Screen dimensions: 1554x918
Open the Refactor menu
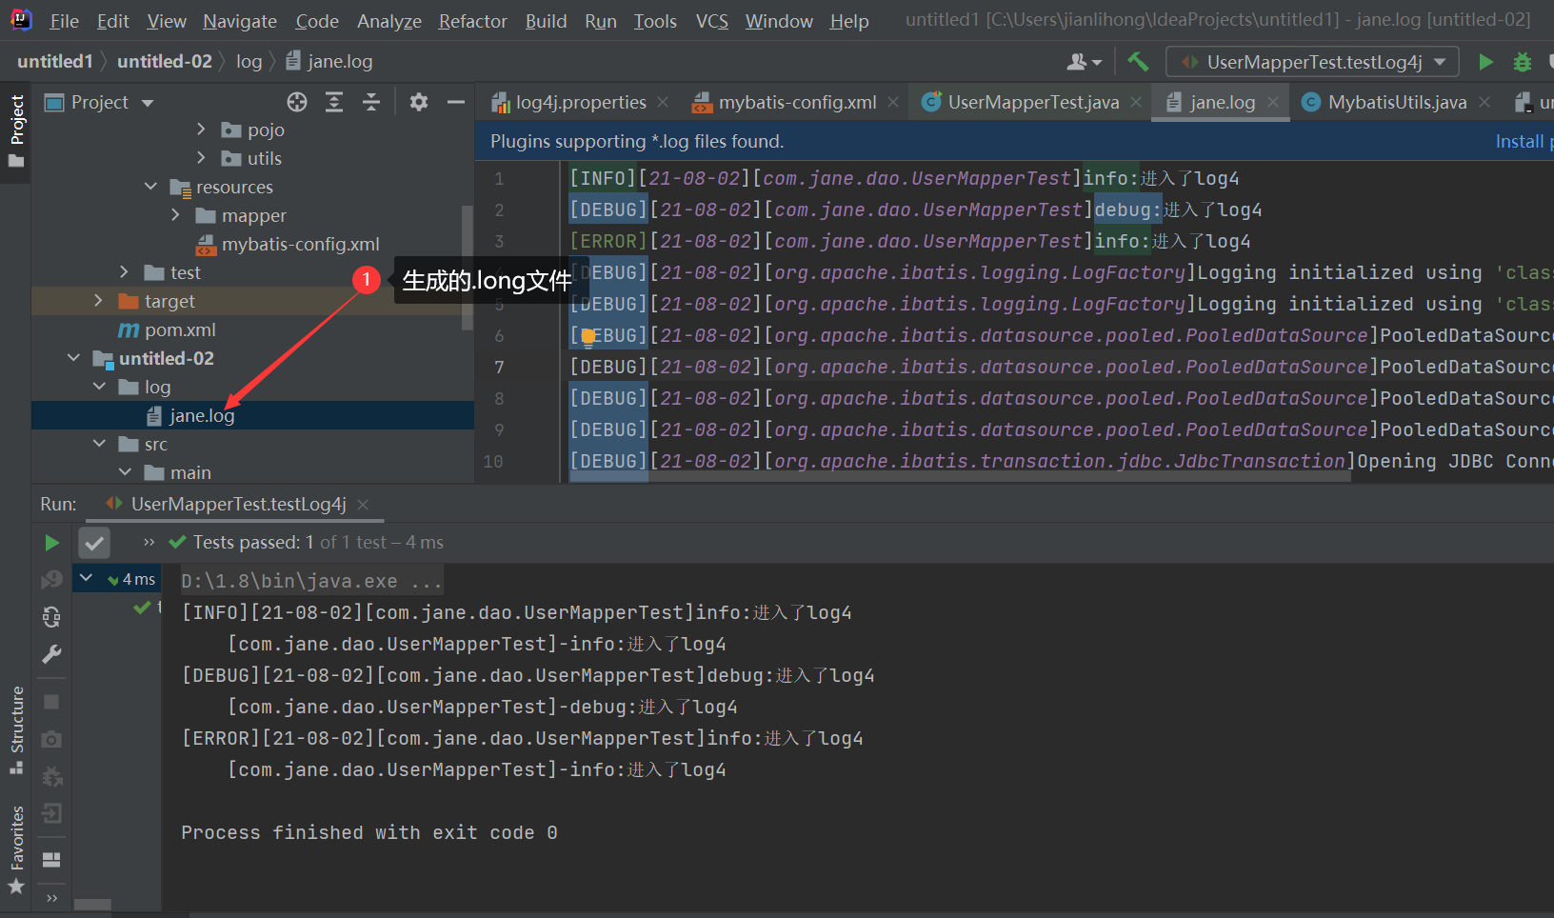472,21
